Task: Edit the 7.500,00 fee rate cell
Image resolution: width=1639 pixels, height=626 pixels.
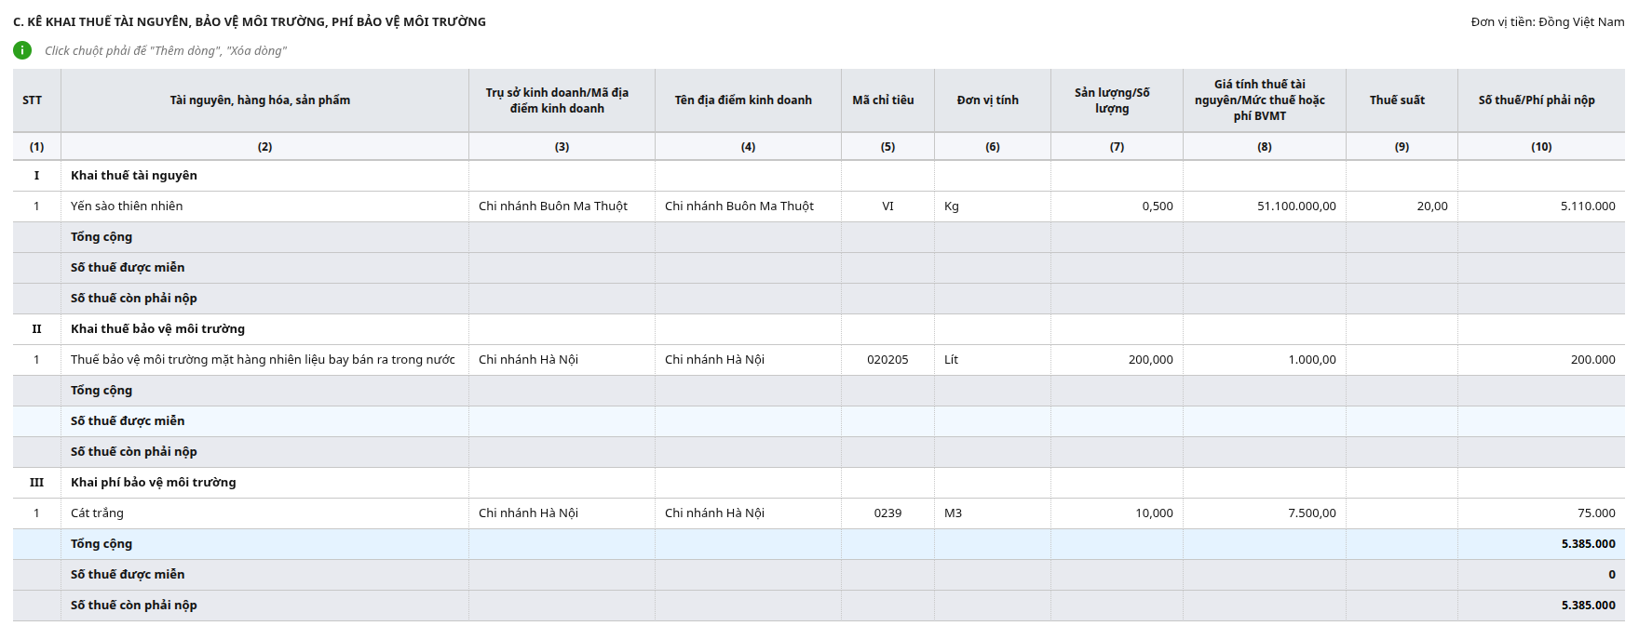Action: click(x=1264, y=513)
